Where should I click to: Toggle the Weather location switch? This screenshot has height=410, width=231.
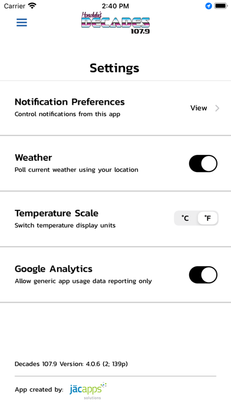click(203, 164)
